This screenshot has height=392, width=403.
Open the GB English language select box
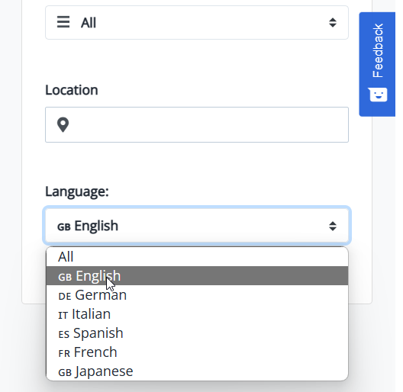pos(197,226)
